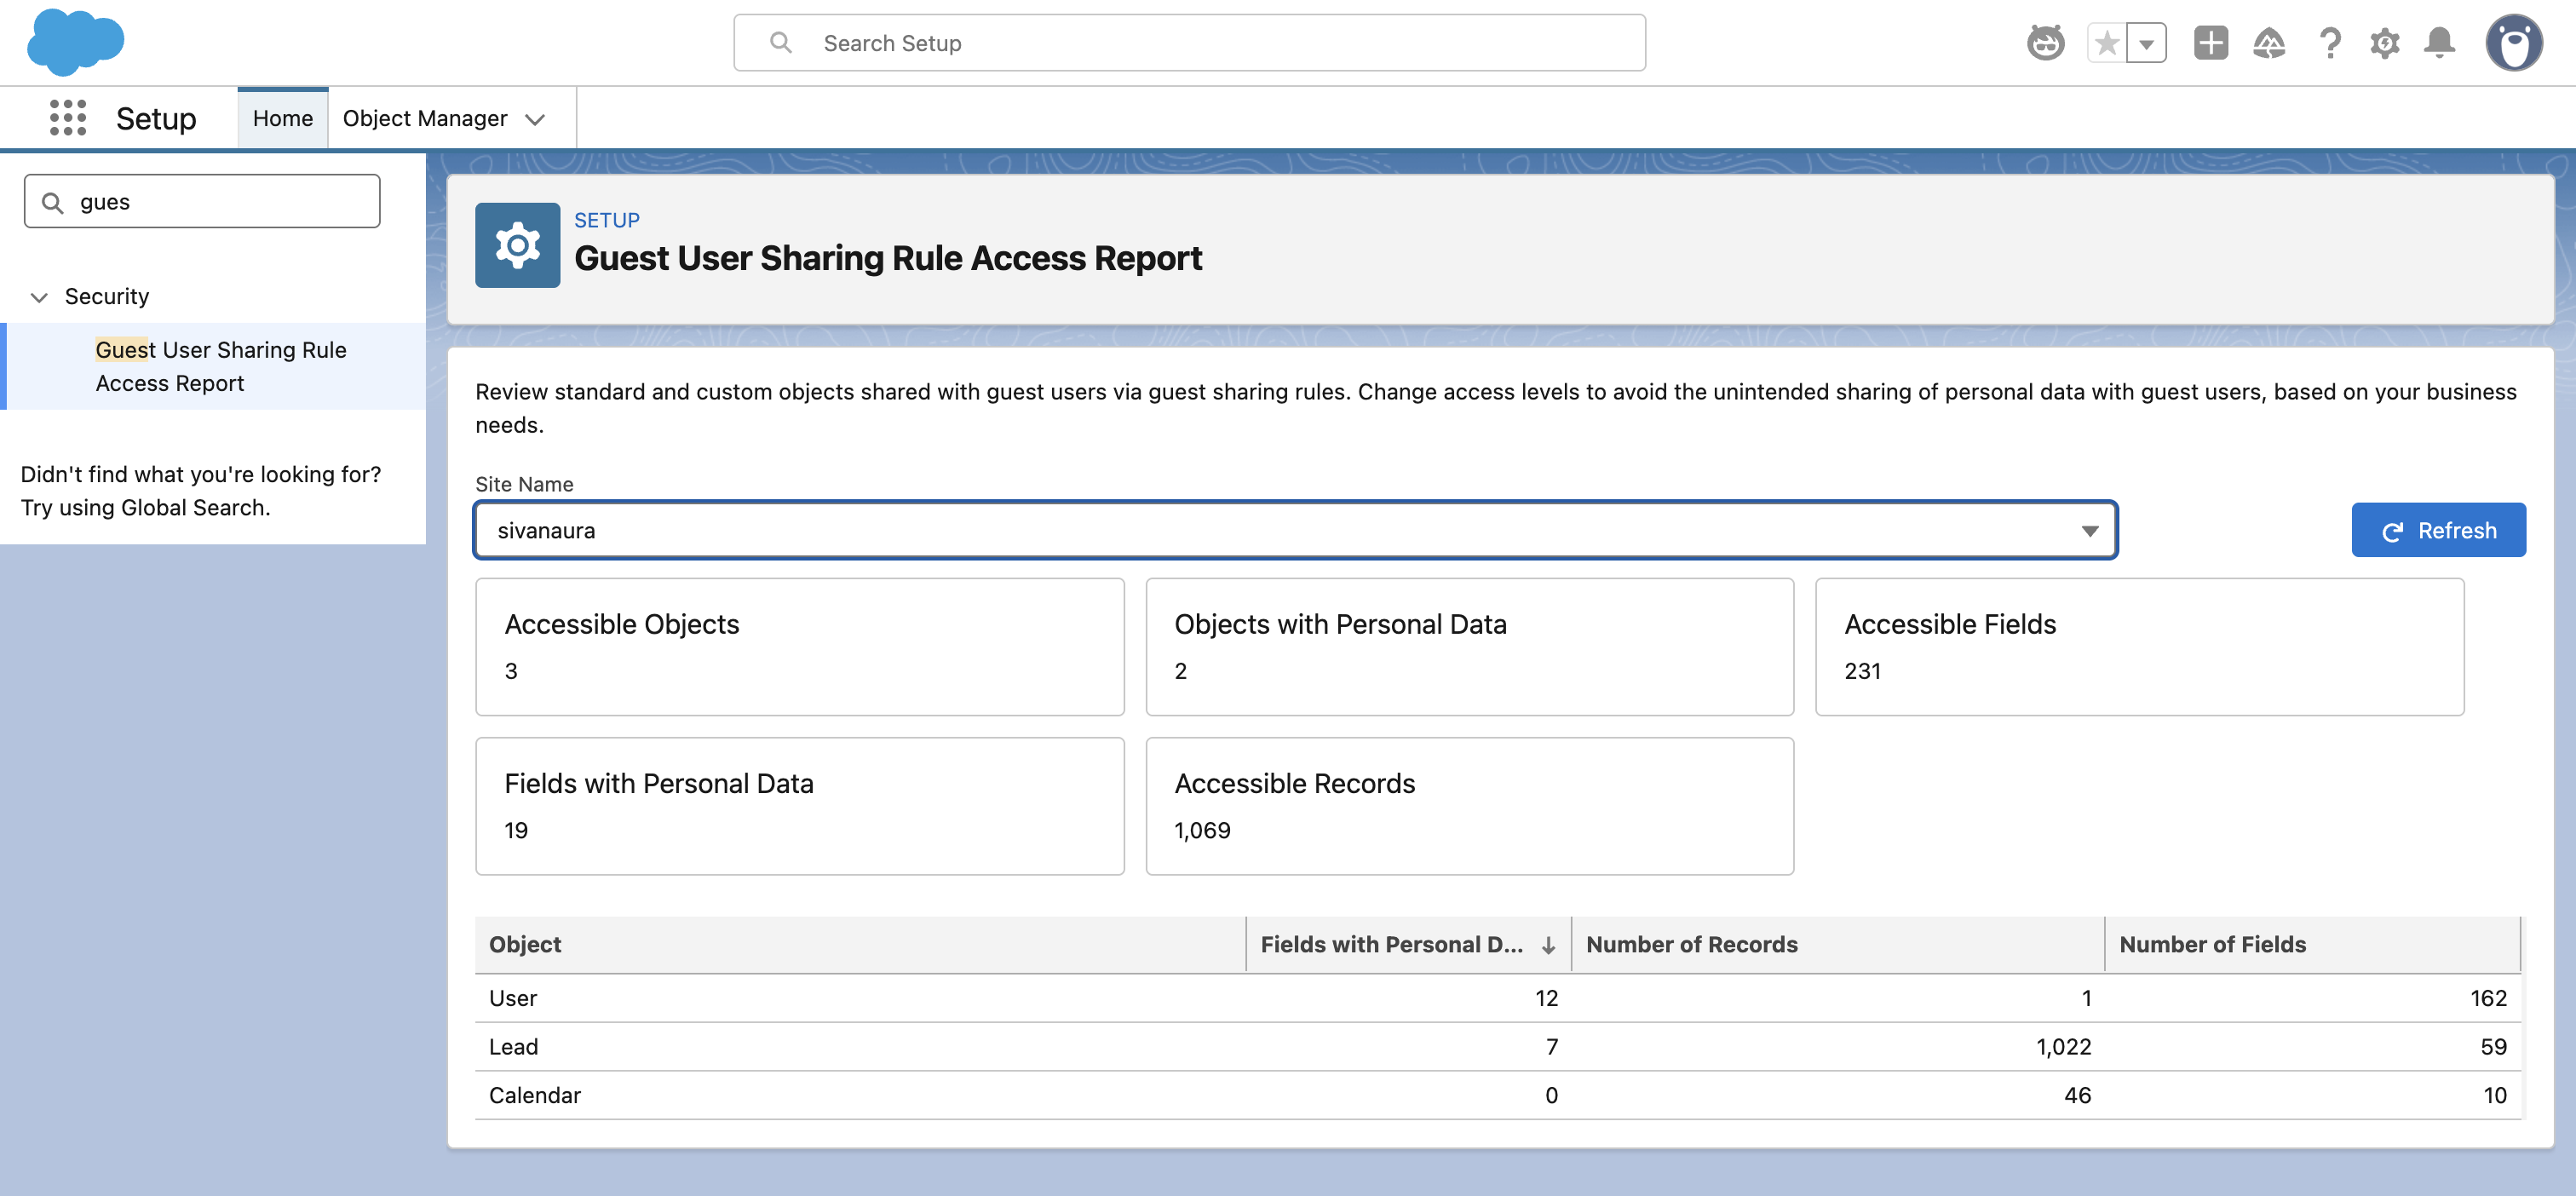Expand the Object Manager tab chevron
This screenshot has height=1196, width=2576.
click(x=535, y=119)
